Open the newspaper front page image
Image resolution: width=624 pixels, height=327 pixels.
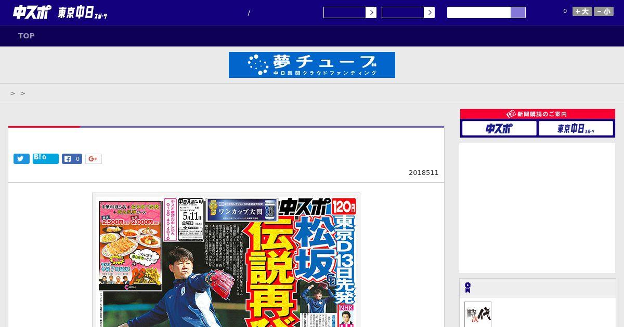pyautogui.click(x=226, y=260)
